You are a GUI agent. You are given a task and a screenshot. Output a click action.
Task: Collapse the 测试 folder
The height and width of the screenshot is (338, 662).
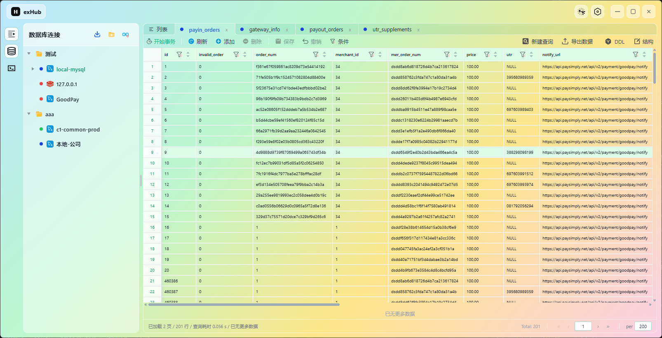click(29, 54)
